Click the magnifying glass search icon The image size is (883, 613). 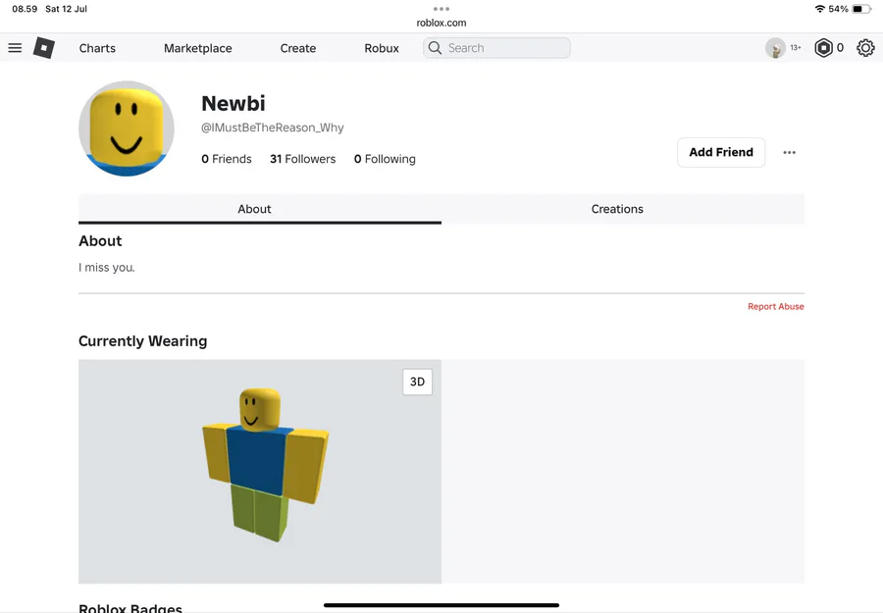[435, 48]
